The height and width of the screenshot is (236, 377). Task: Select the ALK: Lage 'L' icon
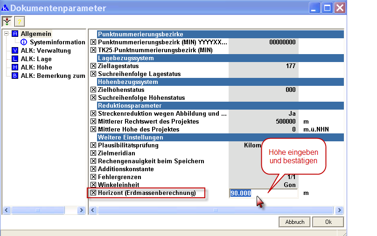coord(15,59)
